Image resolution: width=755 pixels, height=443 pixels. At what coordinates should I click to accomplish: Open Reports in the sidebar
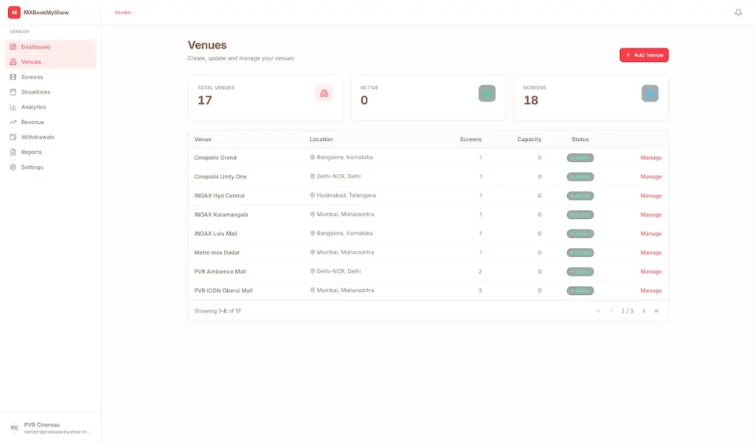click(x=51, y=152)
